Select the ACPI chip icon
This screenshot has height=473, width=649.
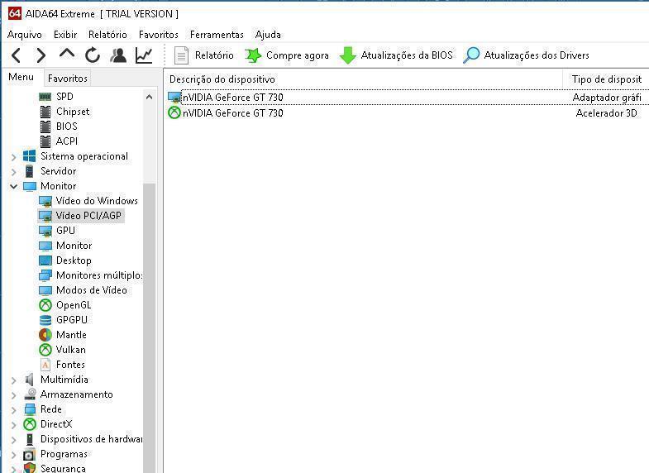[45, 141]
